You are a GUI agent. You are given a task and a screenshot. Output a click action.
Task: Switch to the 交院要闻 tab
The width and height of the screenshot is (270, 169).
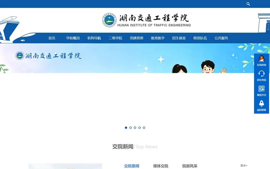point(132,166)
